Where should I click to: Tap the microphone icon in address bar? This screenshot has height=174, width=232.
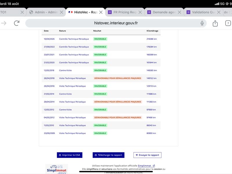tap(202, 23)
